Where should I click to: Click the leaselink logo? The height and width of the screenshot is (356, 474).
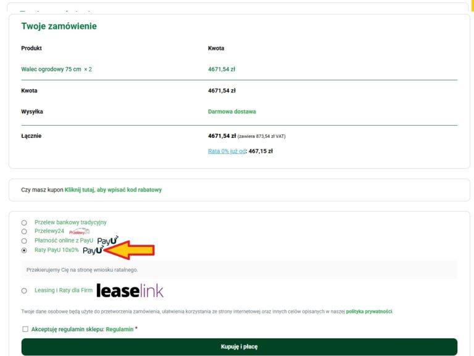click(130, 290)
